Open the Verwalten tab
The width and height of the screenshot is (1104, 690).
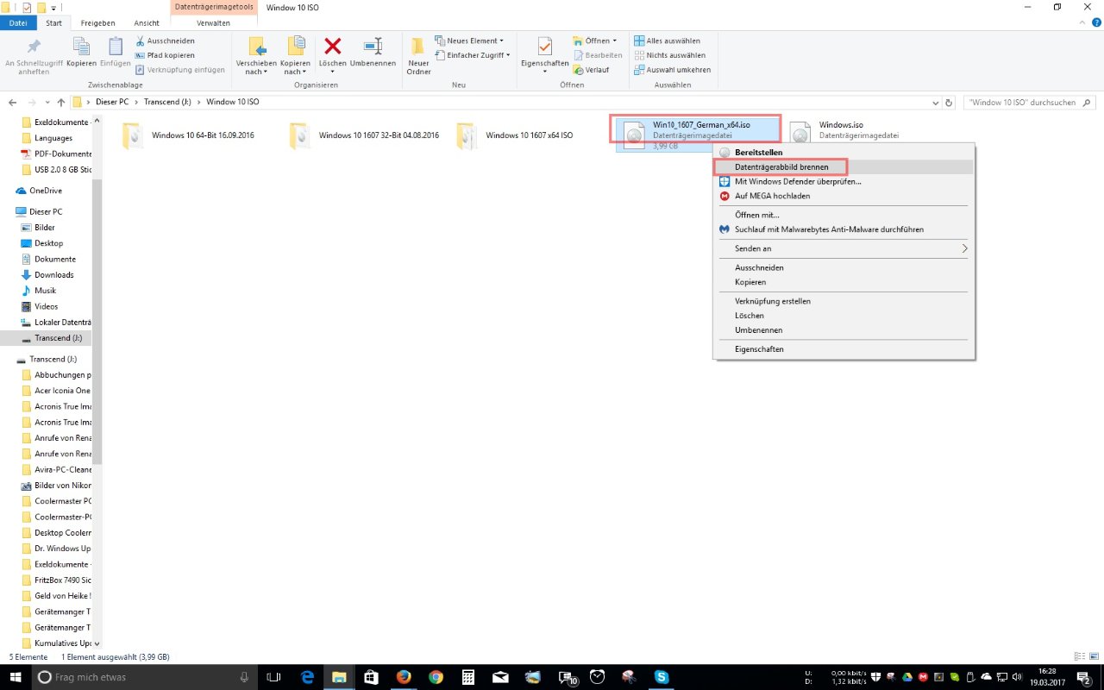coord(212,23)
